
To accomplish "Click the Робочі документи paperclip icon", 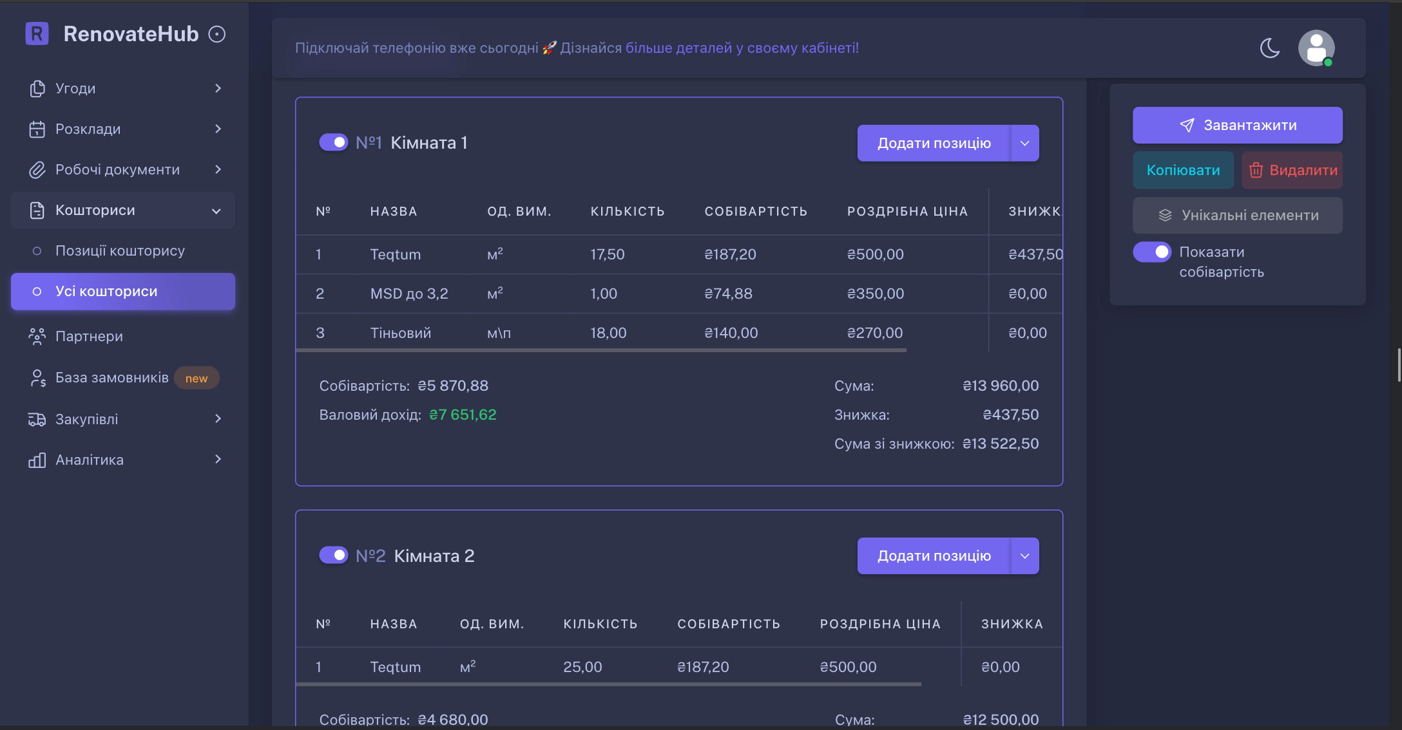I will (37, 170).
